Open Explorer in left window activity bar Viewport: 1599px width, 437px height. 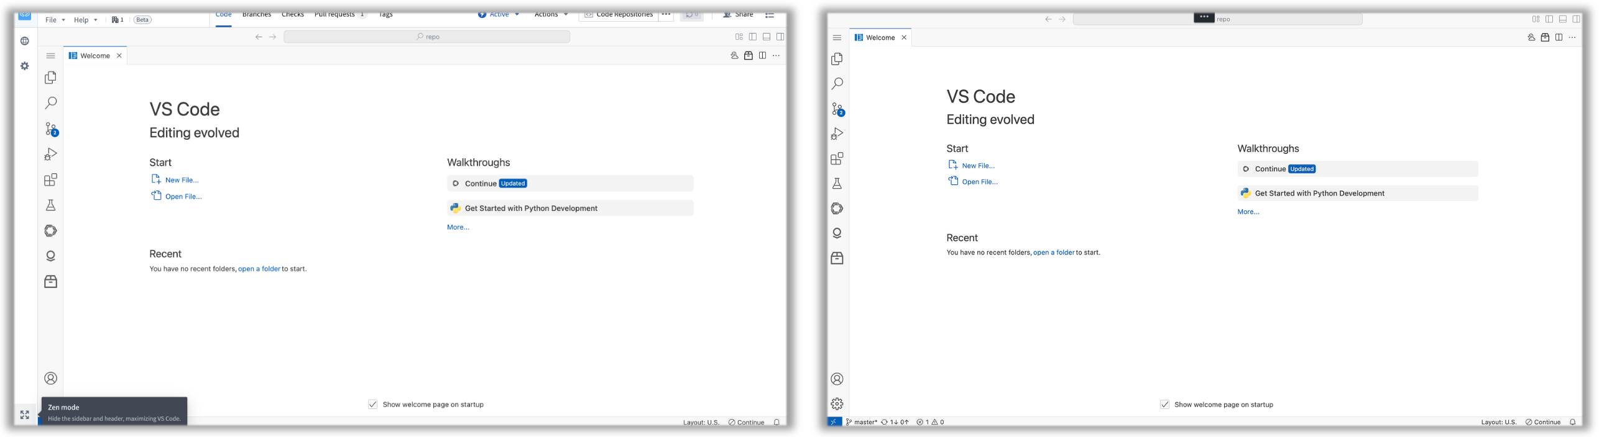click(x=51, y=78)
